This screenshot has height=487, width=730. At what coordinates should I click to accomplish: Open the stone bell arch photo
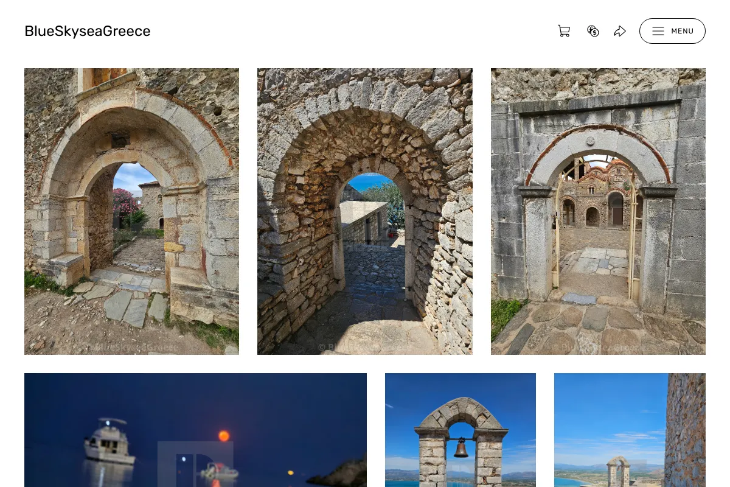pos(461,430)
